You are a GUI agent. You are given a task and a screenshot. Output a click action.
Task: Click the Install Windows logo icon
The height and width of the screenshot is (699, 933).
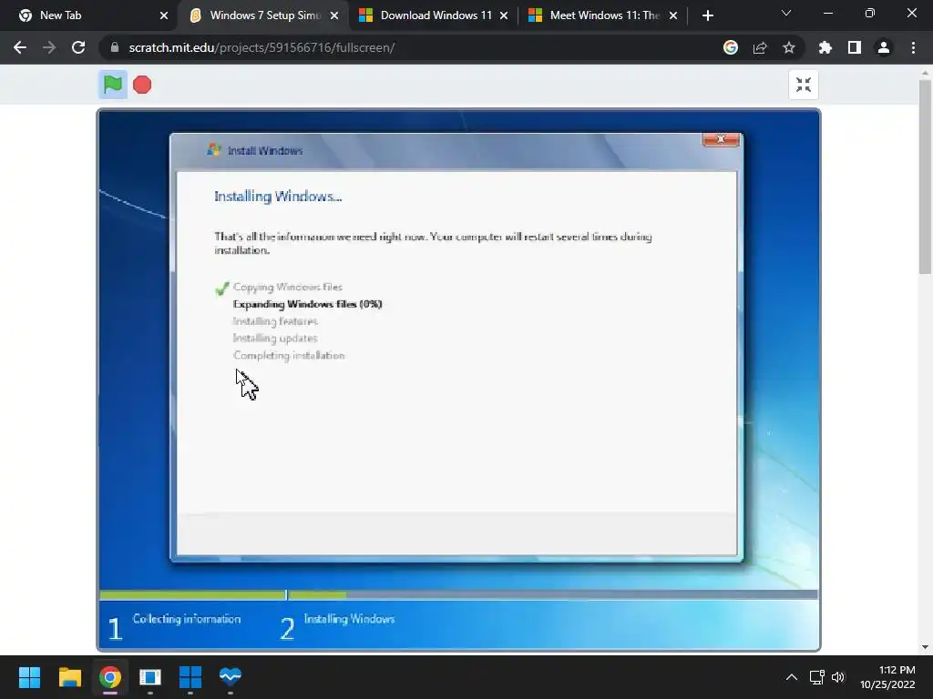[213, 150]
